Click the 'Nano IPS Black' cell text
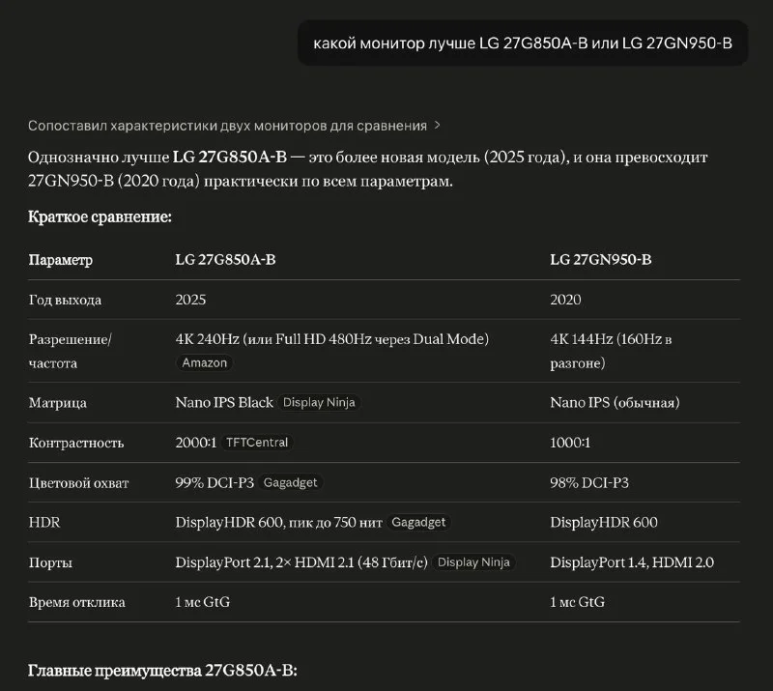This screenshot has width=773, height=691. point(224,402)
